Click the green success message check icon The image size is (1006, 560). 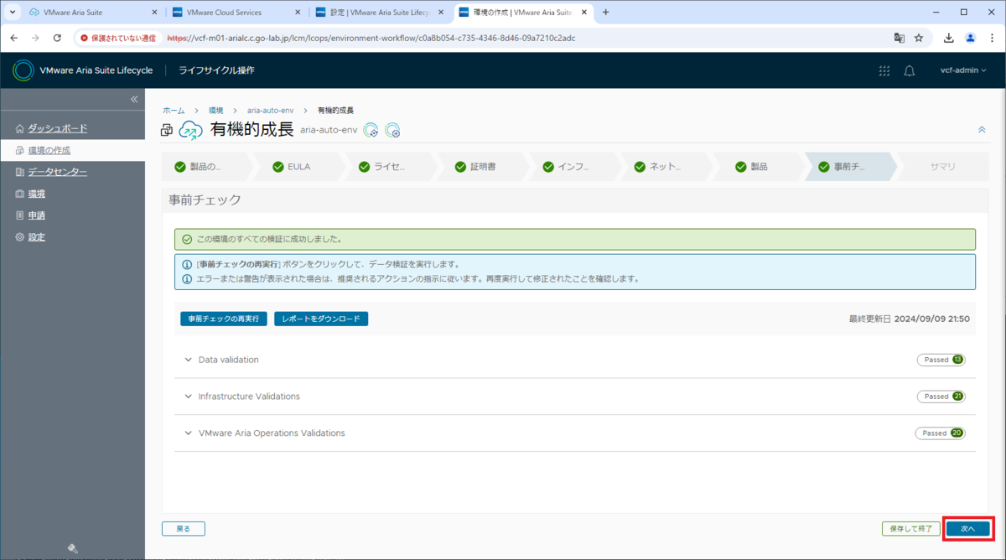tap(187, 239)
